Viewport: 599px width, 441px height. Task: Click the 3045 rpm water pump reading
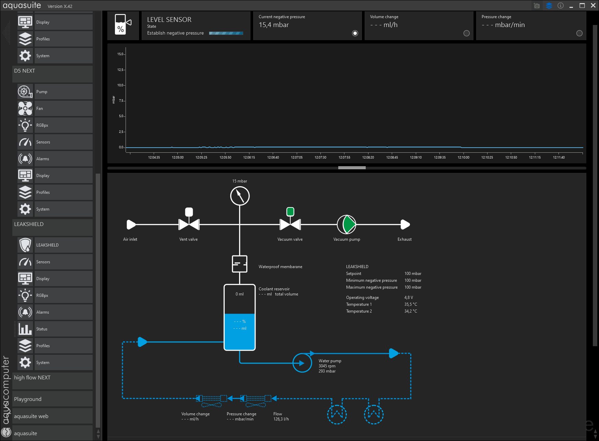click(327, 366)
